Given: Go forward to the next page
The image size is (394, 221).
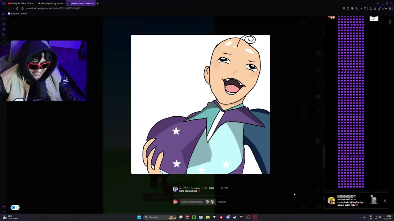Looking at the screenshot, I should 13,8.
